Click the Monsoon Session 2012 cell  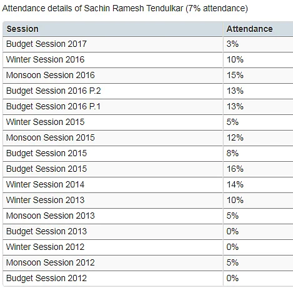pos(113,263)
